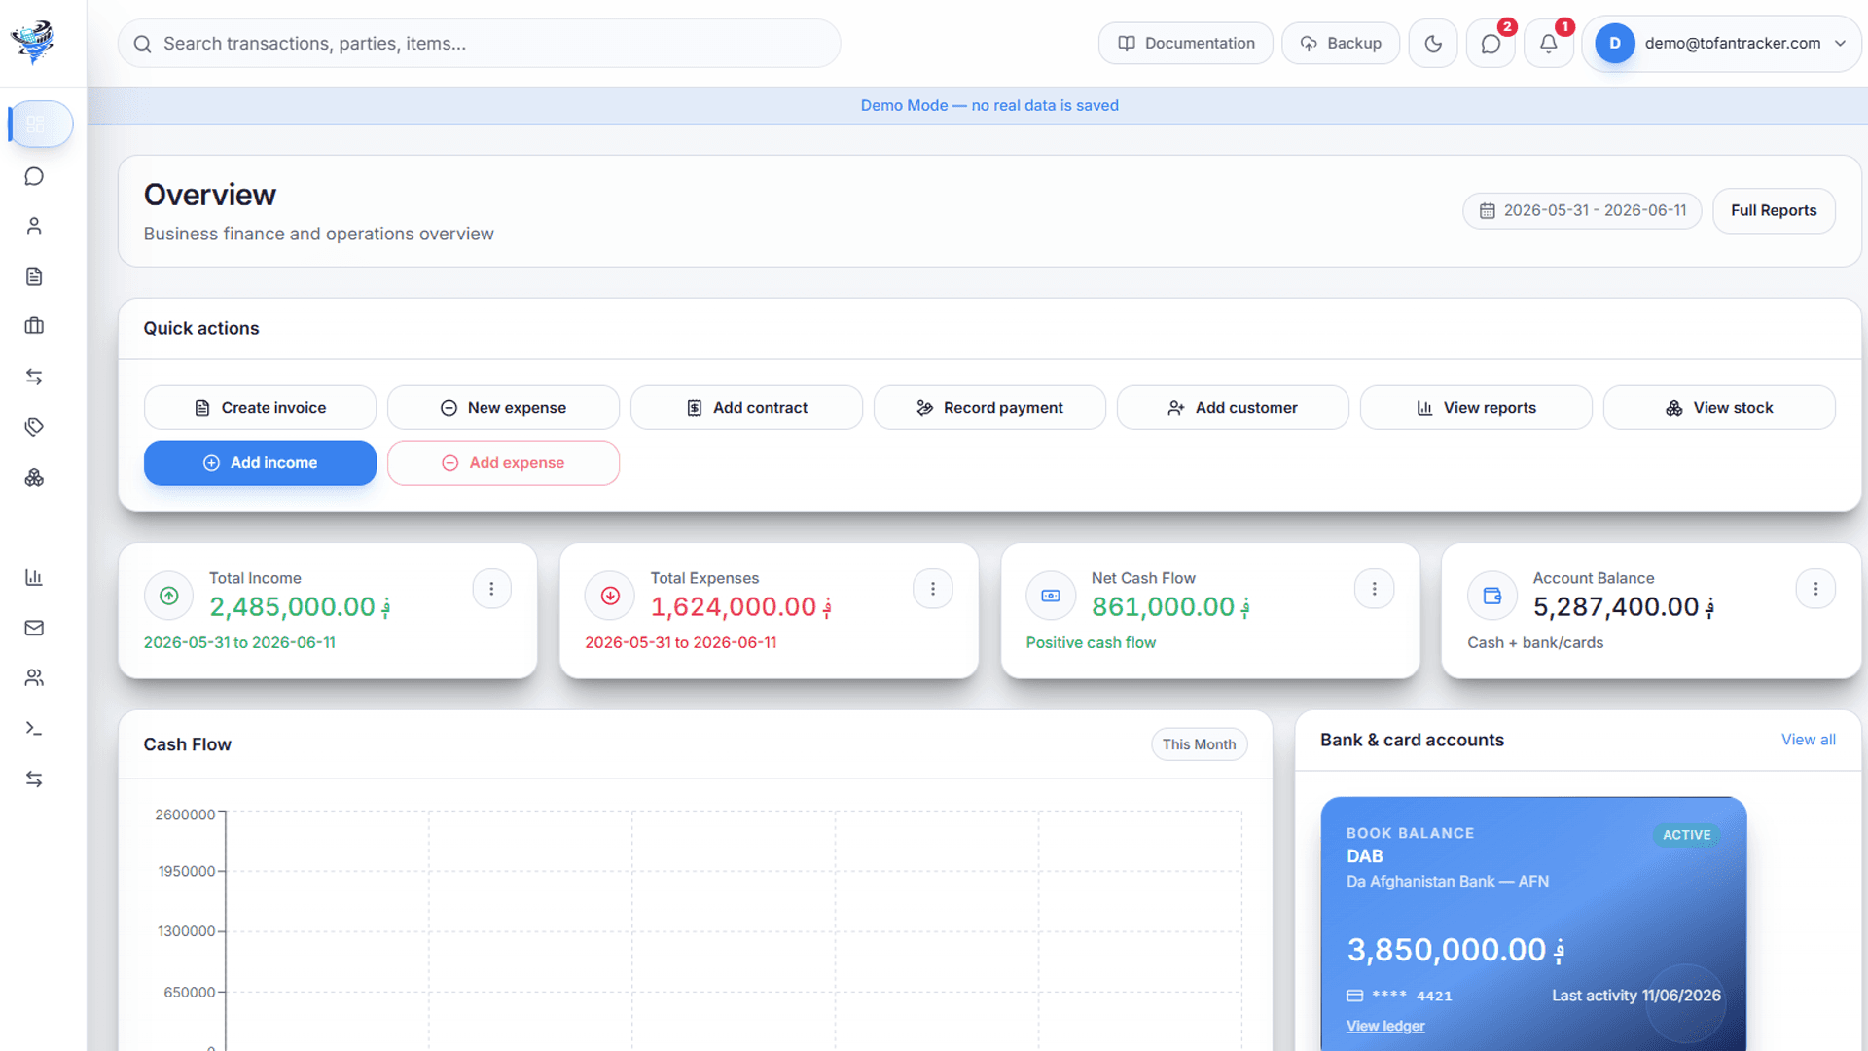Open the mail envelope icon in sidebar

pos(34,628)
